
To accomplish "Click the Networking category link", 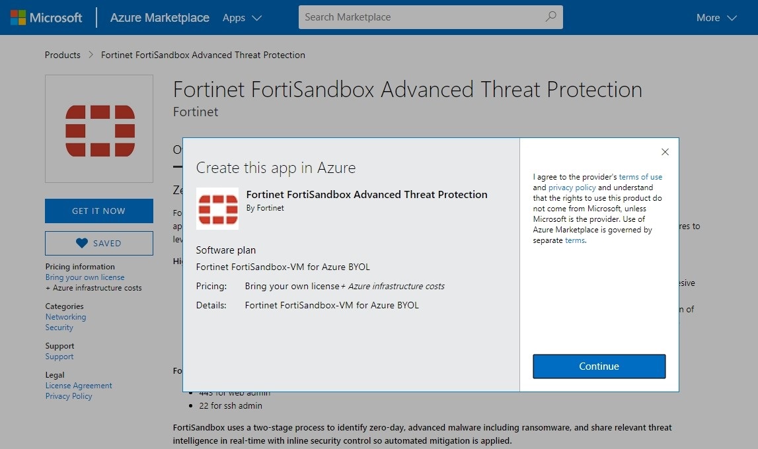I will coord(65,316).
